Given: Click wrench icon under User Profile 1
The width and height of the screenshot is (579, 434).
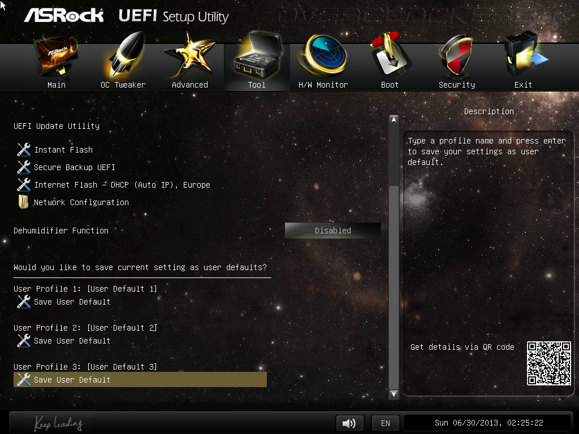Looking at the screenshot, I should [24, 302].
